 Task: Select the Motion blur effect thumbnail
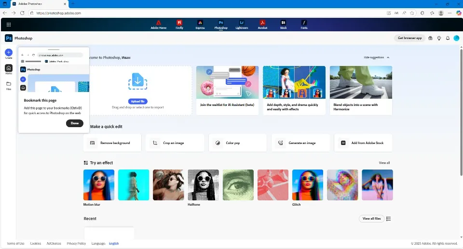coord(98,185)
